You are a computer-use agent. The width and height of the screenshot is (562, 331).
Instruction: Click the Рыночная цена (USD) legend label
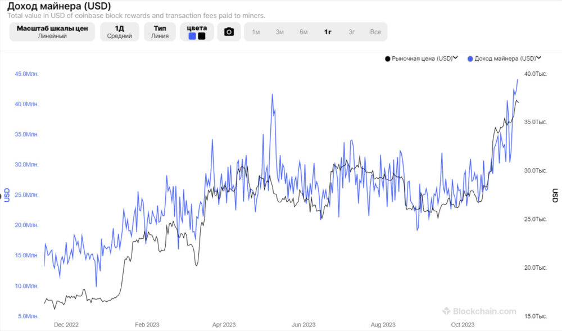[422, 58]
